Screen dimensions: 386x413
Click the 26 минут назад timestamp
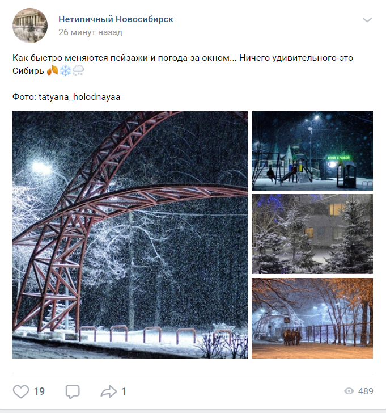pos(90,32)
